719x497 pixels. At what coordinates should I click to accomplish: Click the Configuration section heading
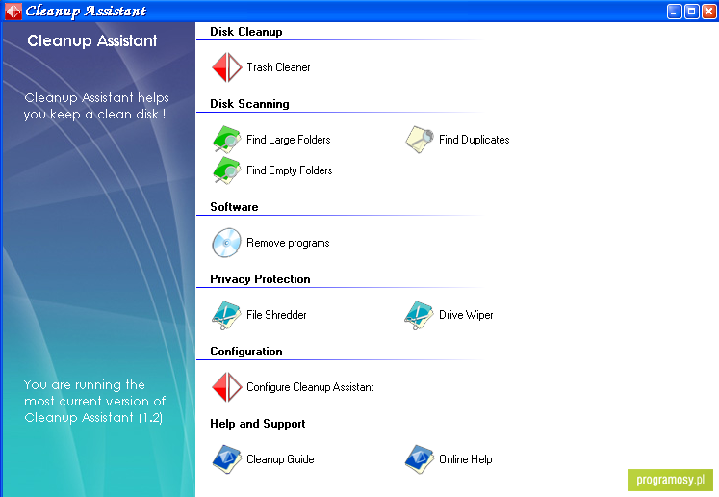246,352
